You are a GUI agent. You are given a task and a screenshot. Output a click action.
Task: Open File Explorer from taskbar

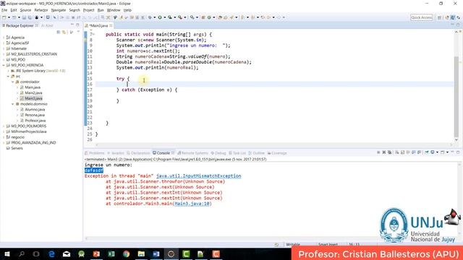[x=141, y=253]
